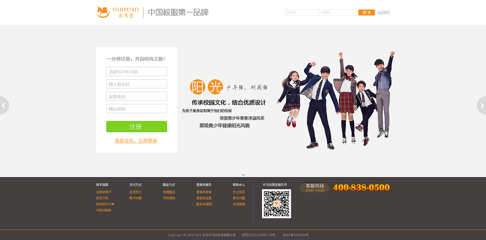Click the 新手指南 footer heading
The width and height of the screenshot is (486, 240).
click(102, 185)
